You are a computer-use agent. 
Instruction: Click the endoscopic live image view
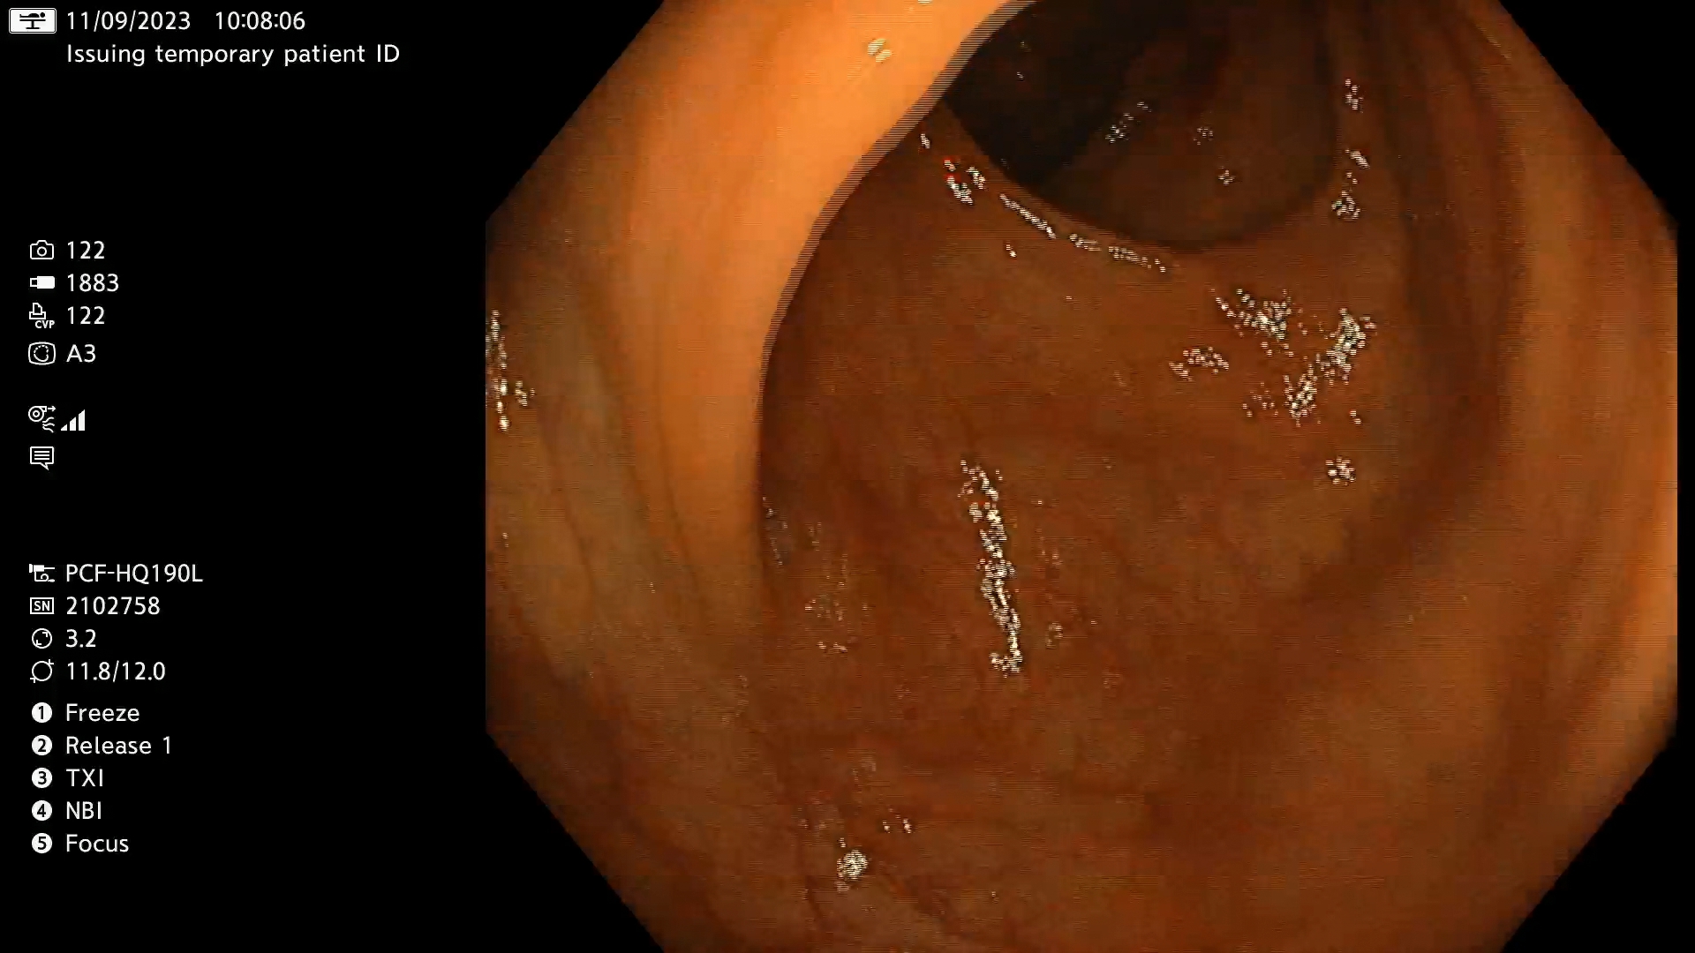coord(1081,476)
